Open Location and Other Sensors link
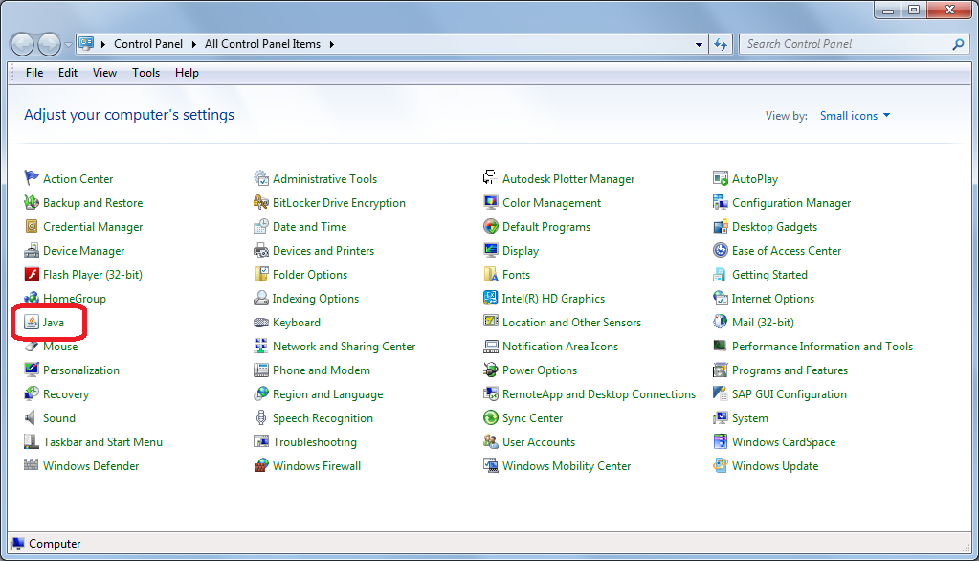The image size is (979, 561). [571, 323]
